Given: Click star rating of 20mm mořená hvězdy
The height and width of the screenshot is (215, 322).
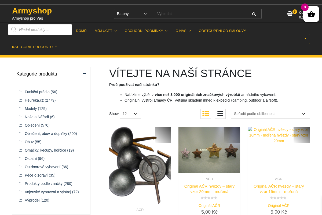Looking at the screenshot, I should tap(209, 198).
